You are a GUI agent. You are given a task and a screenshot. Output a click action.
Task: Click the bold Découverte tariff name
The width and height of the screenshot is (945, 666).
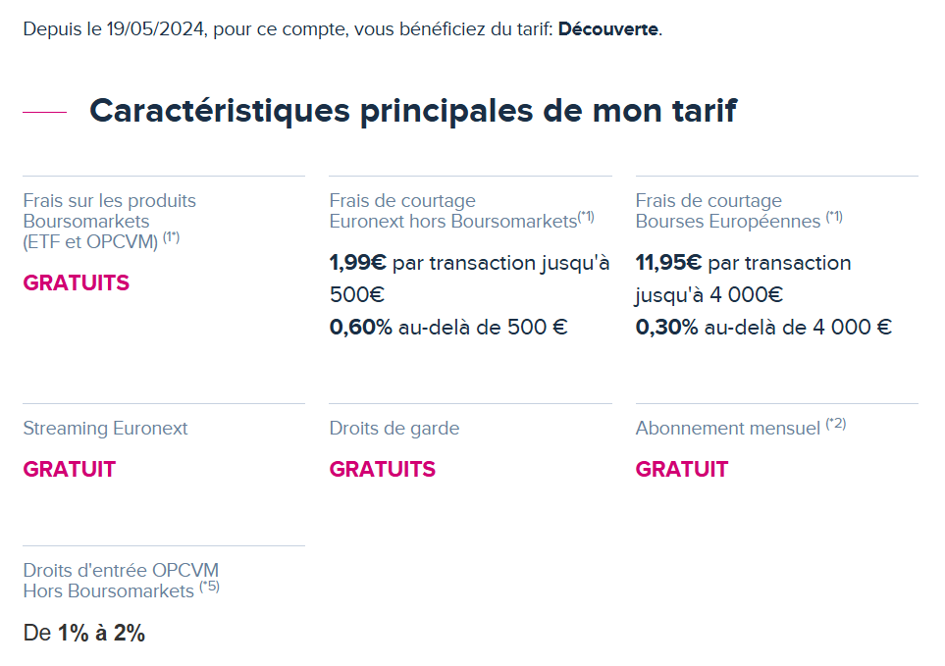point(608,28)
